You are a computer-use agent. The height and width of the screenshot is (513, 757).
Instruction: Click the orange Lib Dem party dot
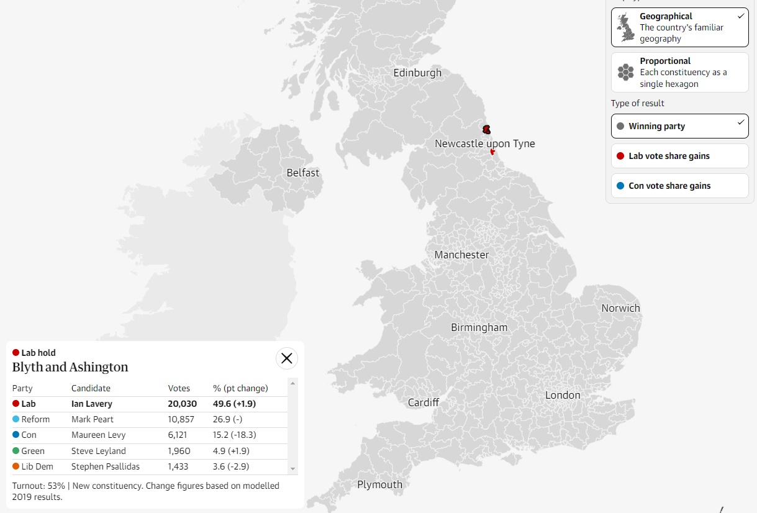pyautogui.click(x=16, y=466)
